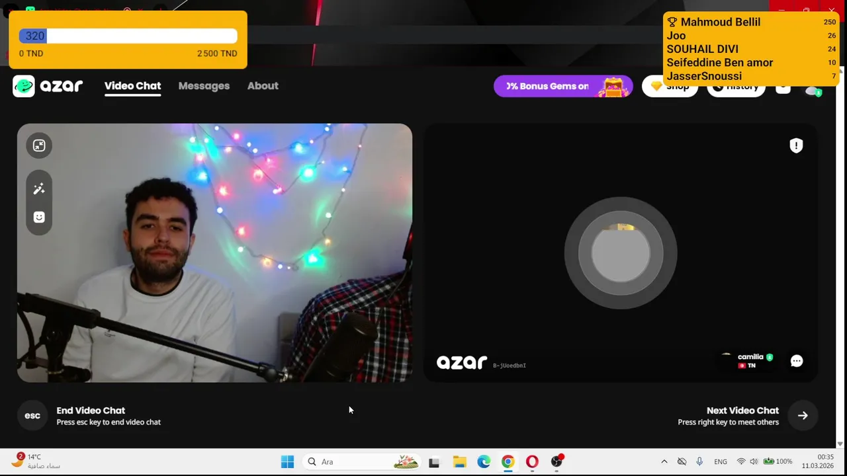Click the own webcam video thumbnail
This screenshot has width=847, height=476.
(x=214, y=253)
